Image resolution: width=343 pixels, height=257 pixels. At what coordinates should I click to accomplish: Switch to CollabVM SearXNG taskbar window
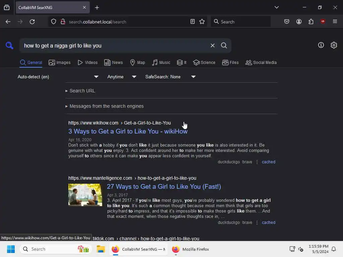coord(138,249)
